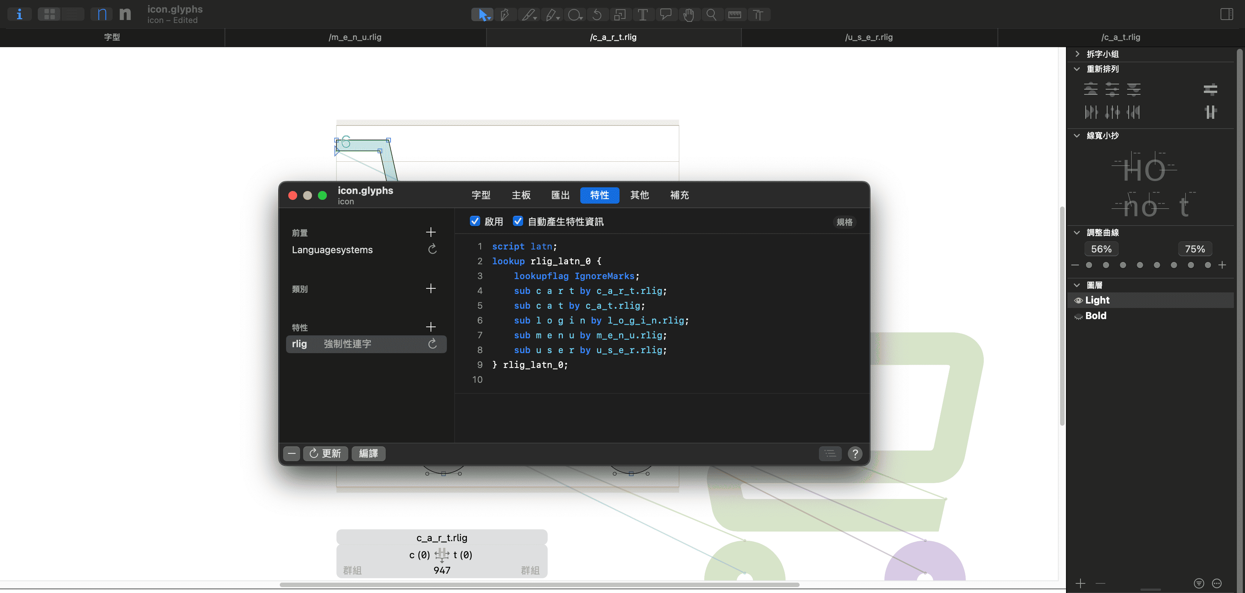Show the Bold layer
Screen dimensions: 1245x593
(1078, 316)
